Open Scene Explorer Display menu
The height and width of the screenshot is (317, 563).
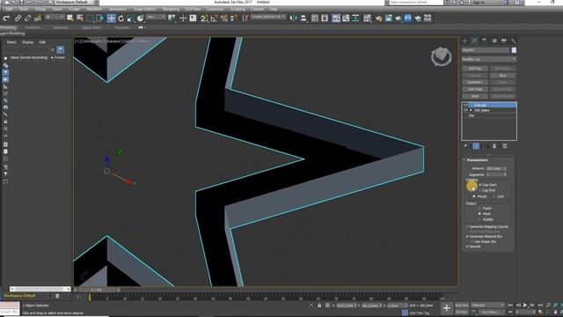pos(27,42)
